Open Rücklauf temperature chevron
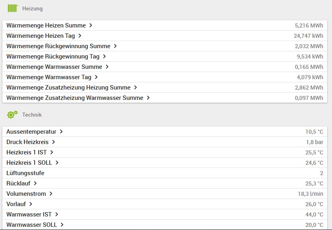The image size is (332, 230). click(35, 183)
